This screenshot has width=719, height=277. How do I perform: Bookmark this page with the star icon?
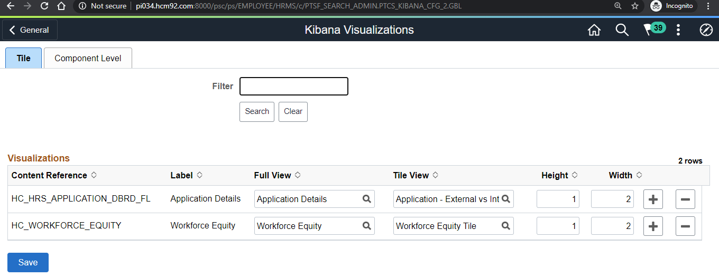(x=635, y=6)
